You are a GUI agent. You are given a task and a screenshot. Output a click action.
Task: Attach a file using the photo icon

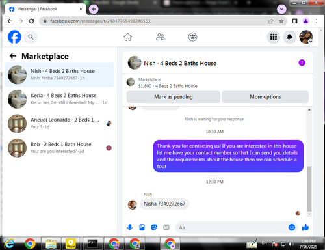(142, 227)
